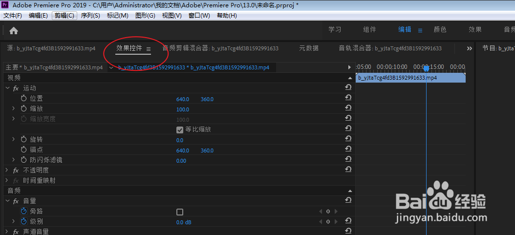
Task: Switch to the 音频剪辑混合器 tab
Action: [x=220, y=48]
